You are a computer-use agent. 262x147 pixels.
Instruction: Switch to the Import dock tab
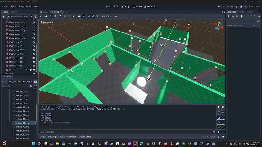tap(14, 12)
